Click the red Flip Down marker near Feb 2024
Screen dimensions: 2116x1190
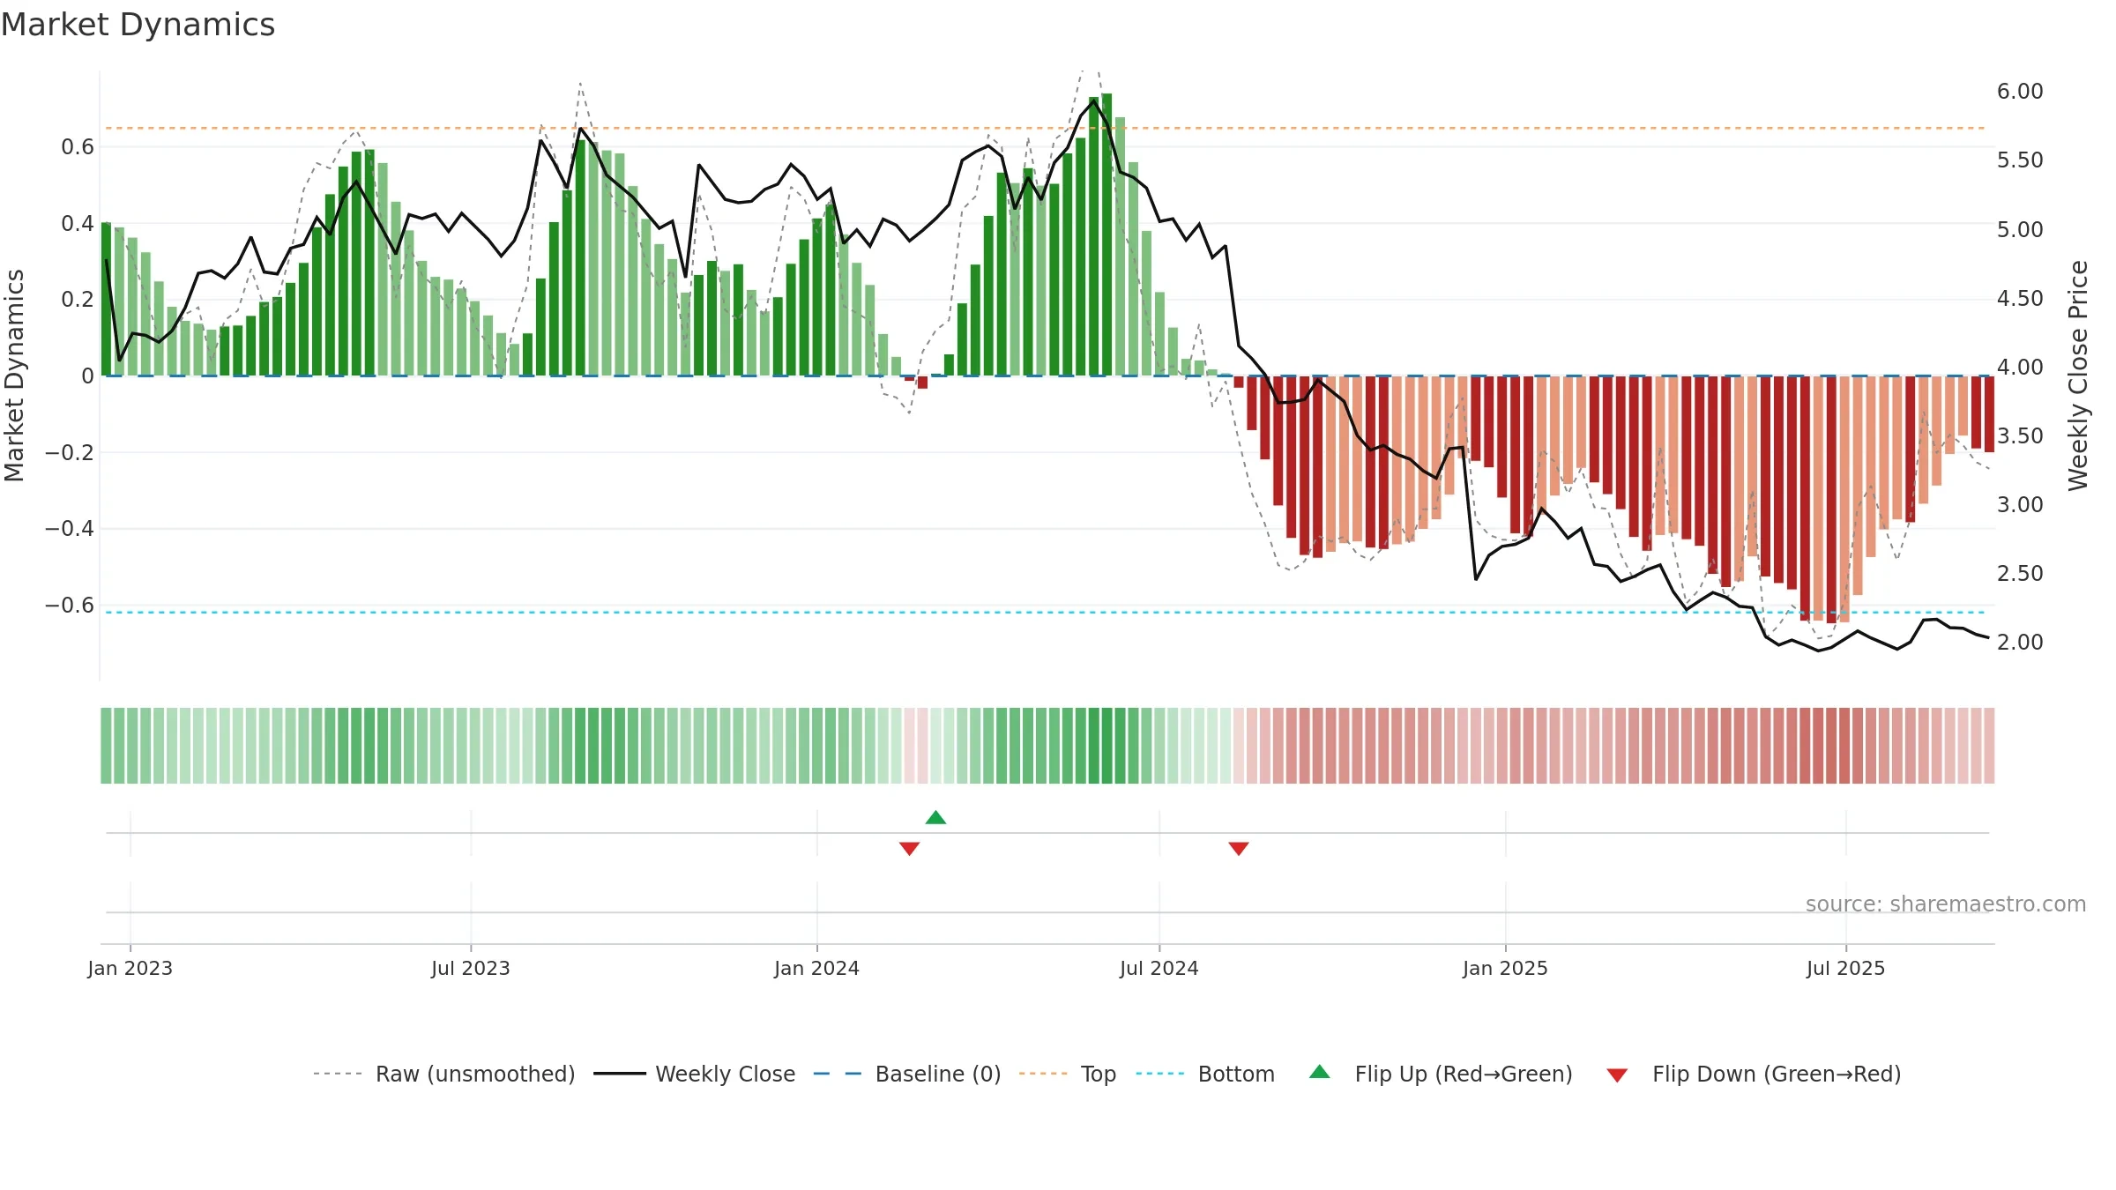click(909, 849)
